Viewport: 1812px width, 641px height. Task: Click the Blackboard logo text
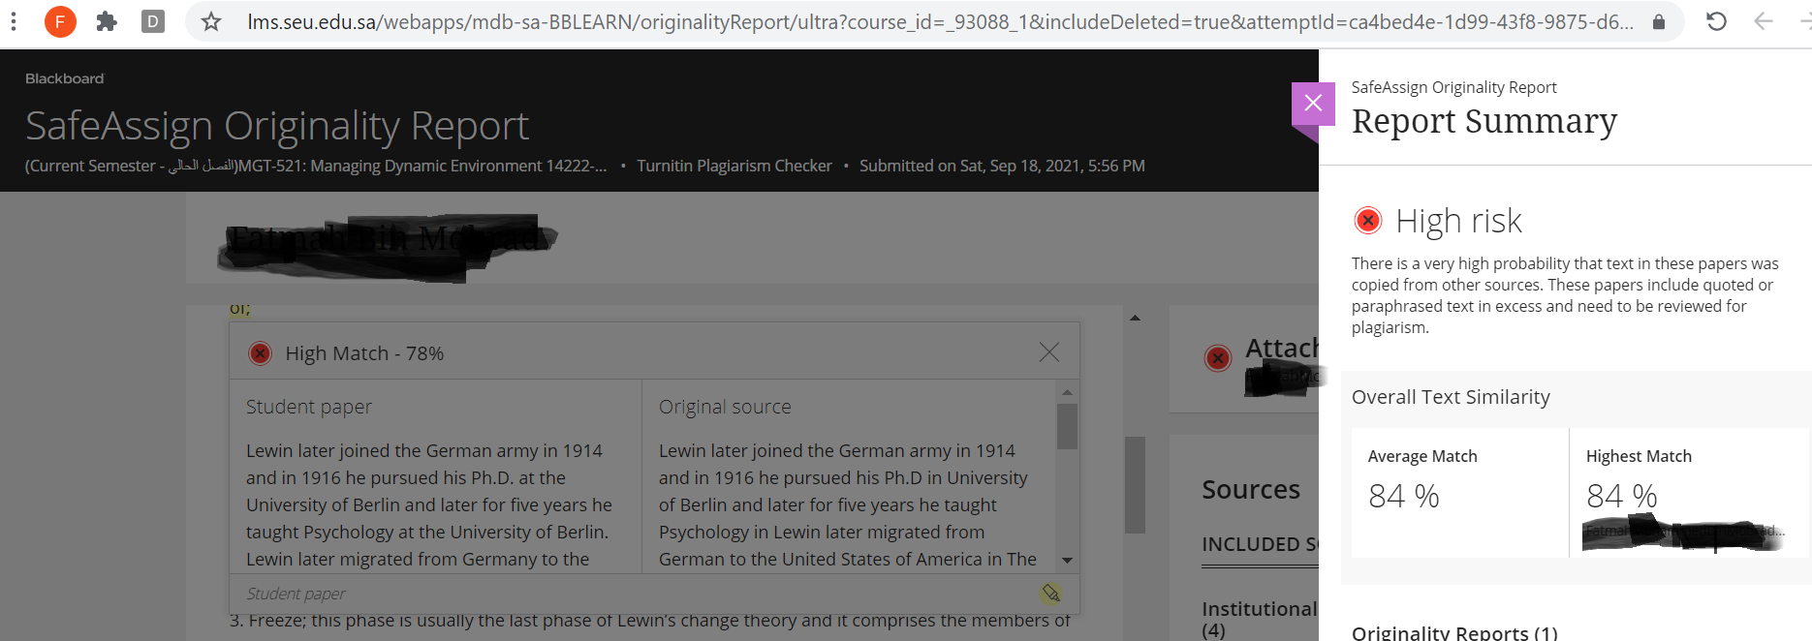click(64, 78)
